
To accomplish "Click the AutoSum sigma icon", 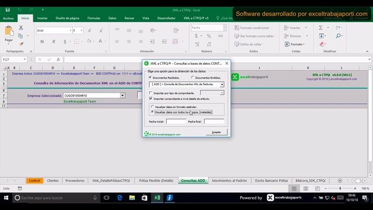I will (321, 27).
